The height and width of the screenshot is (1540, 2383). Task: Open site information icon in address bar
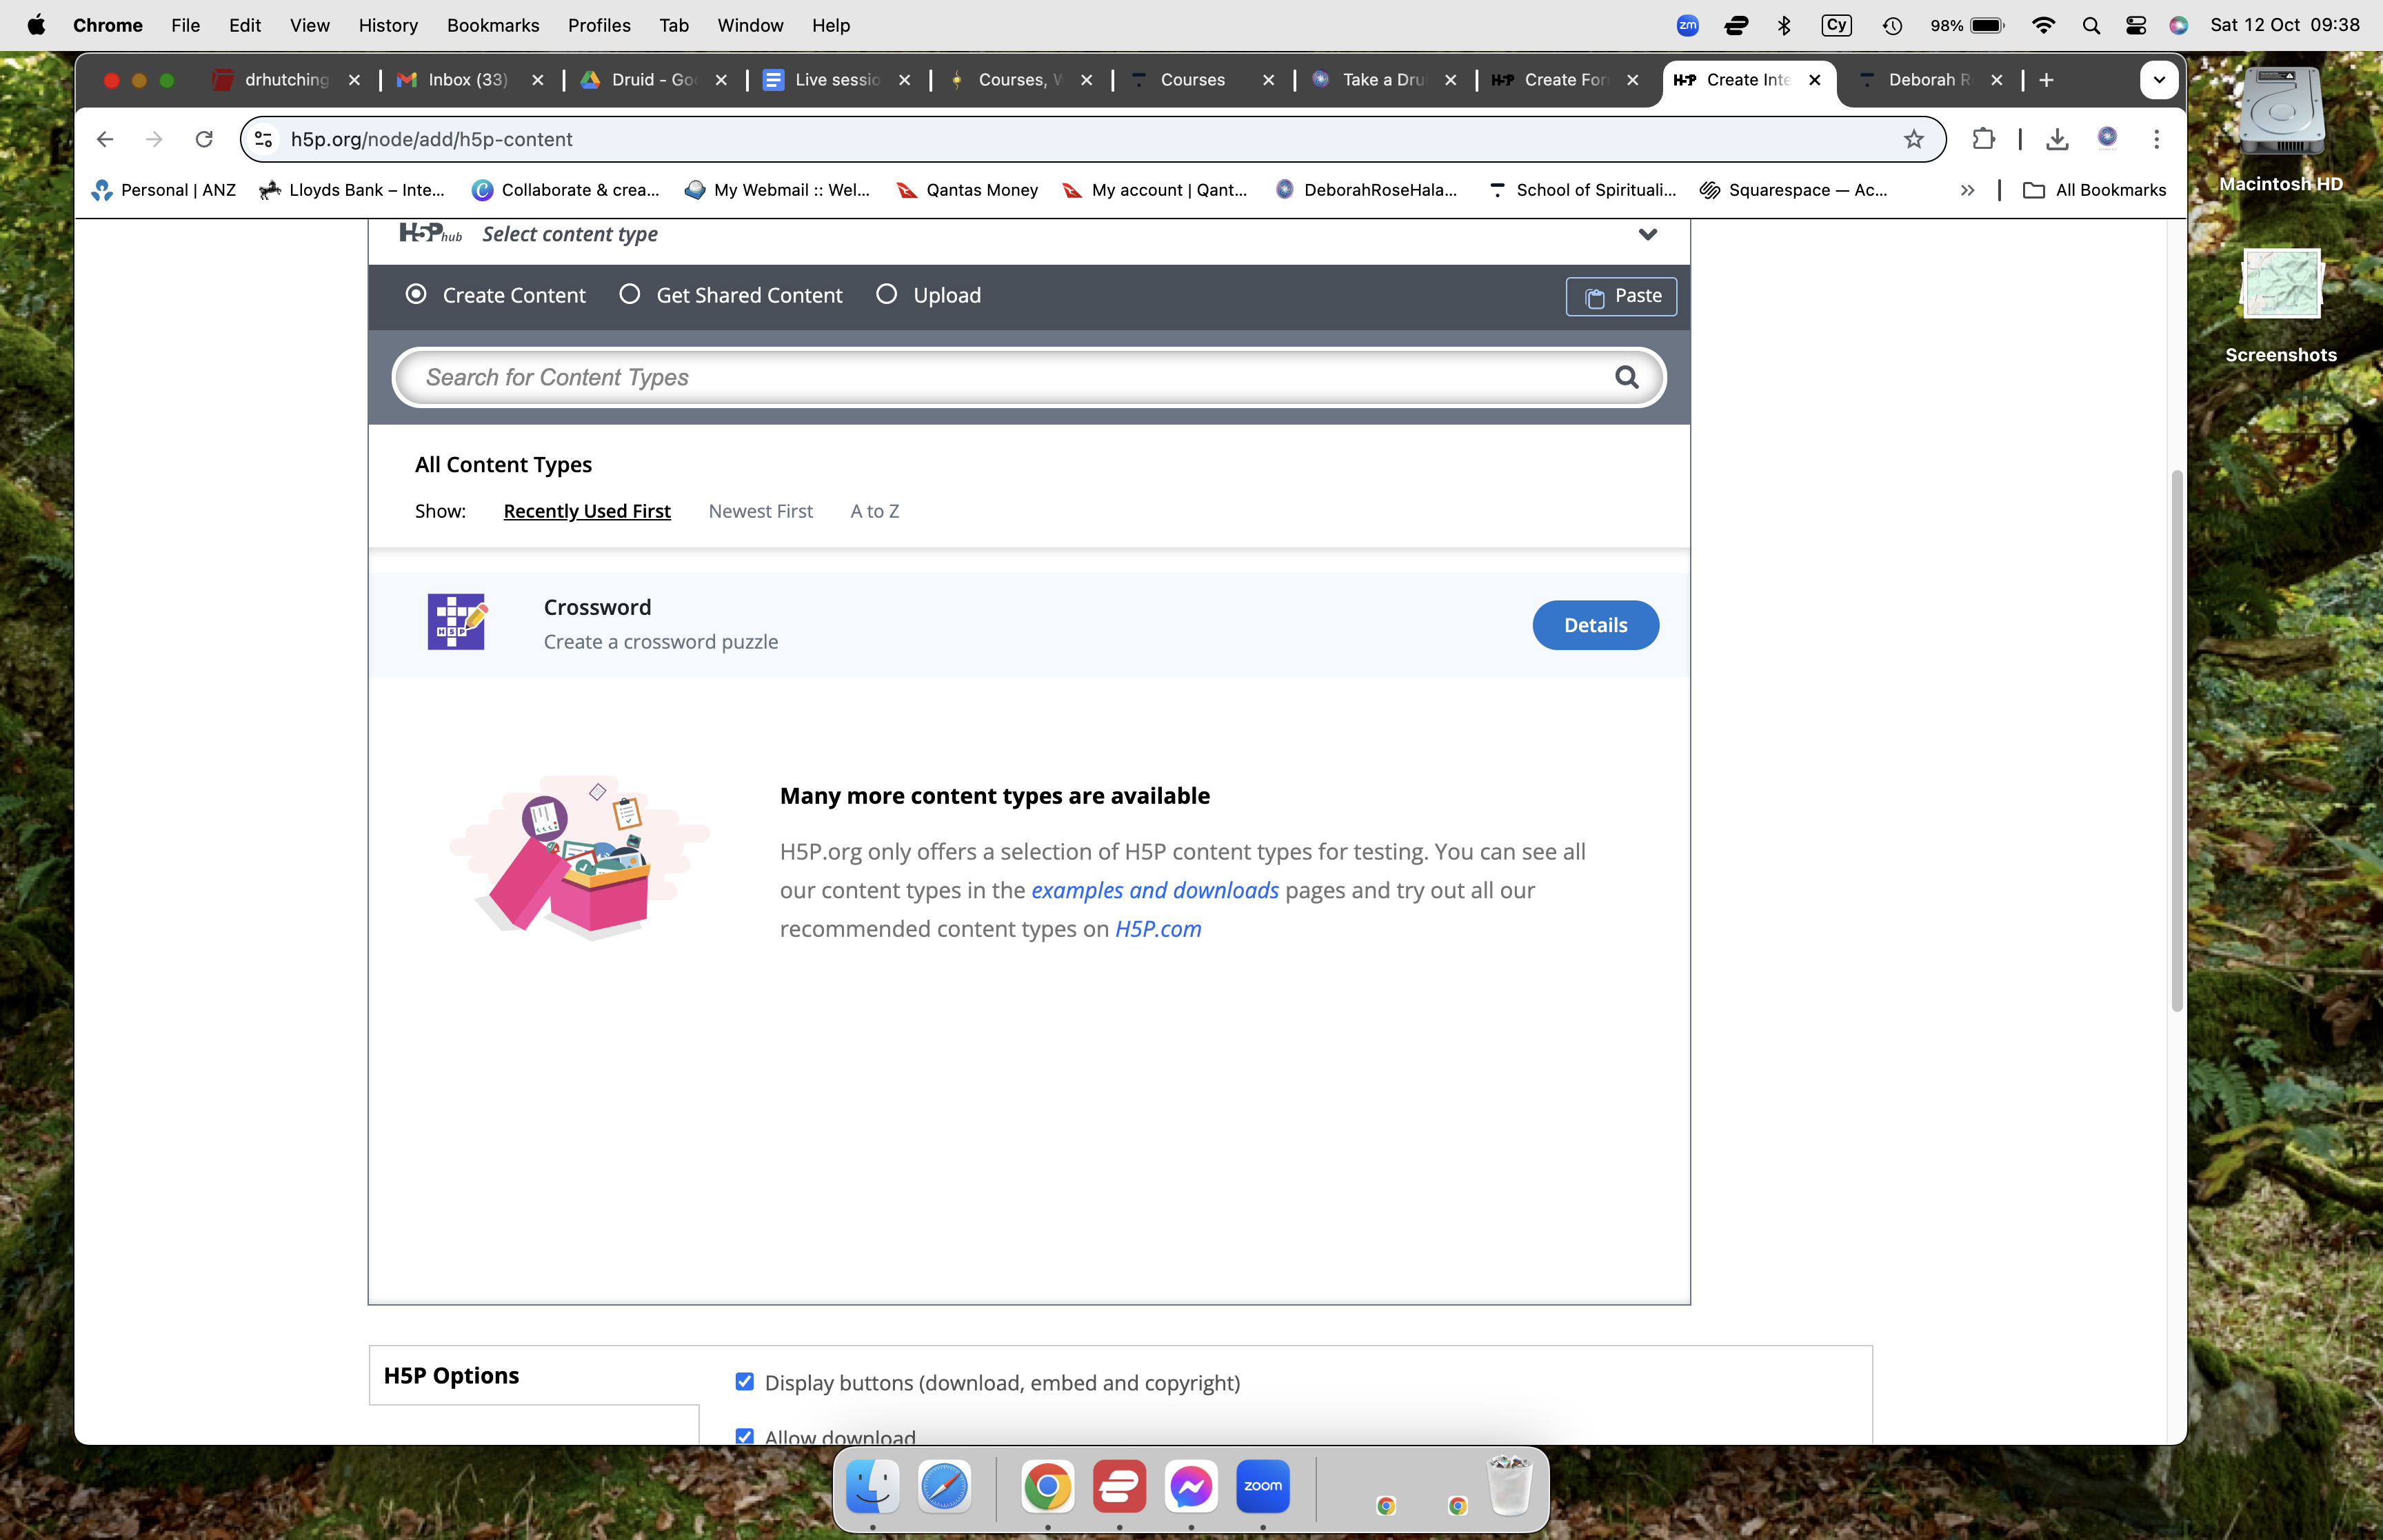click(264, 139)
